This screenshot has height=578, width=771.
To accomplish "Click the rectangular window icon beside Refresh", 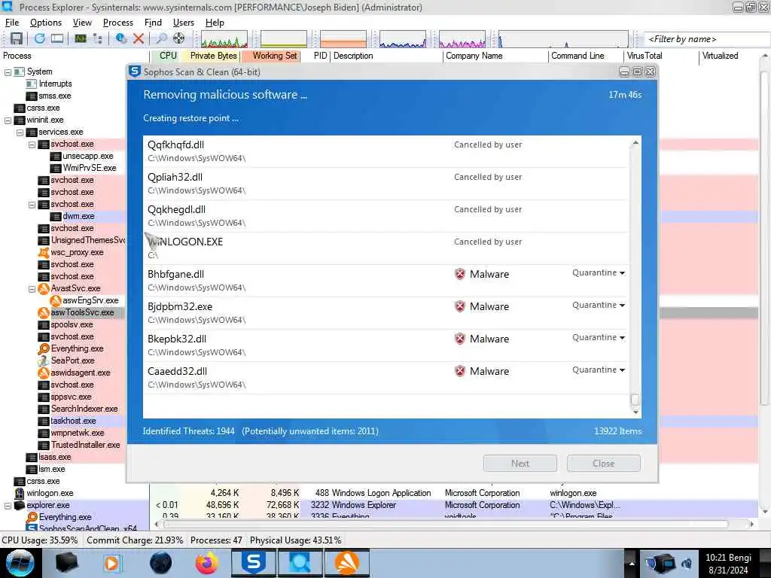I will pos(57,39).
